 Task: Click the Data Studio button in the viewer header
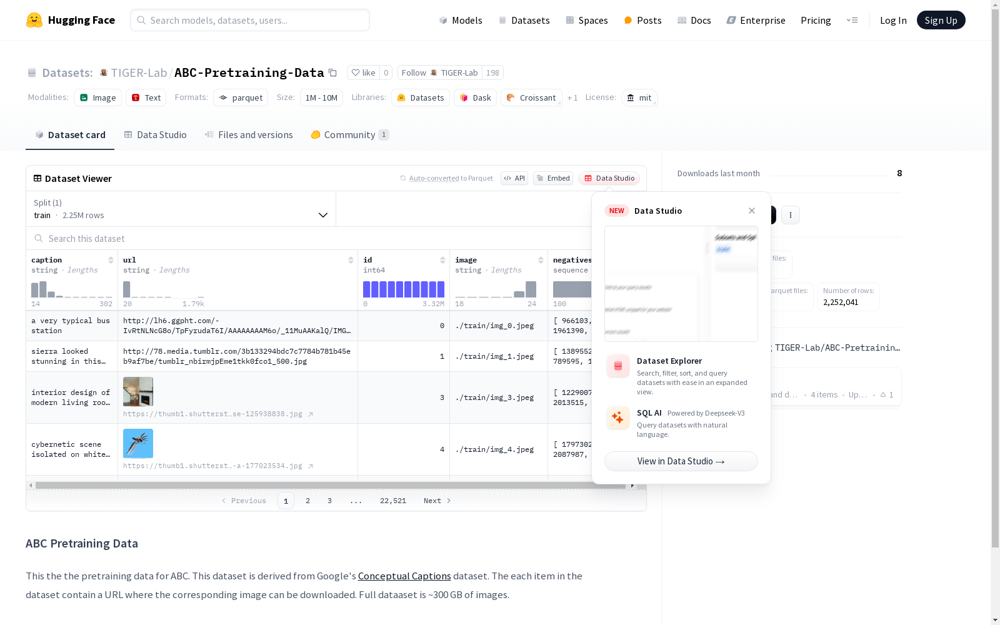[609, 178]
